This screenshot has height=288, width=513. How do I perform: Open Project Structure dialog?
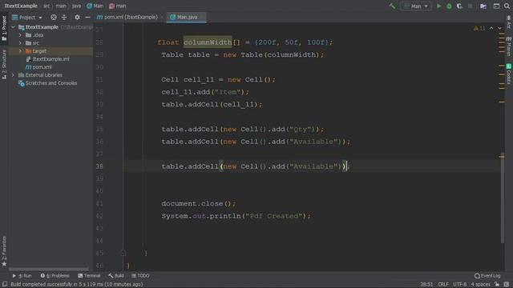coord(483,6)
